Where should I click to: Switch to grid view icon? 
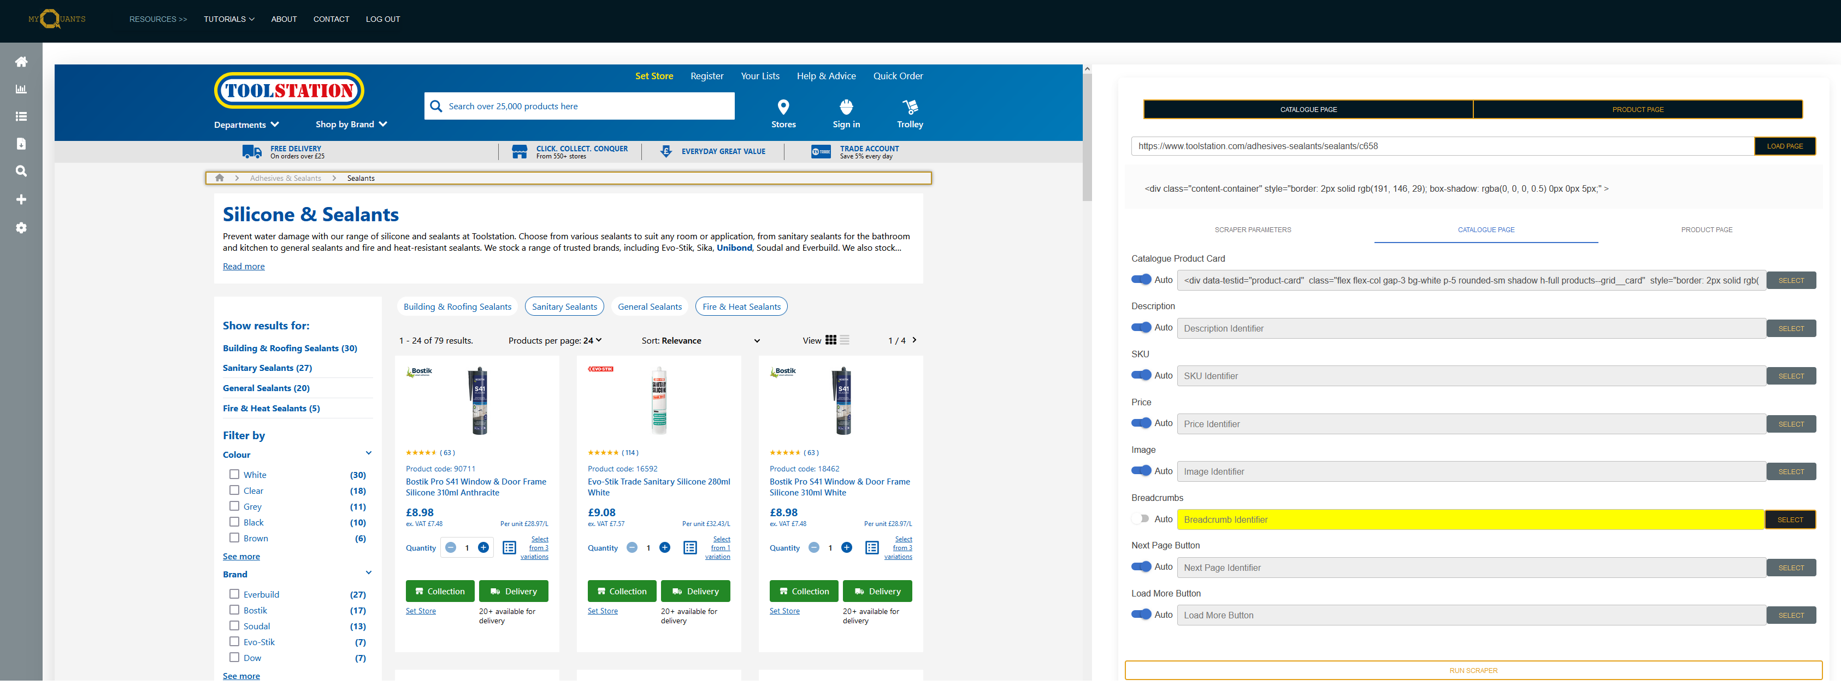point(830,341)
